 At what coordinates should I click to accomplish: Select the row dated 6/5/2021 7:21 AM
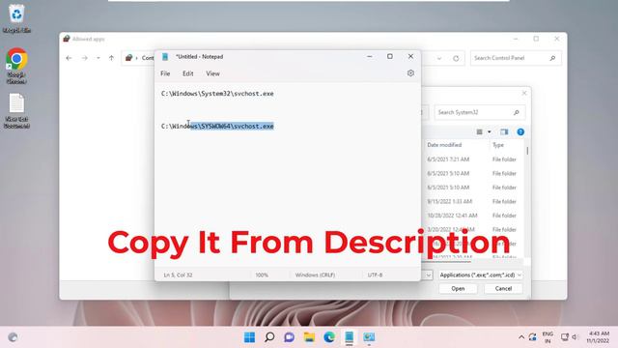(x=473, y=159)
